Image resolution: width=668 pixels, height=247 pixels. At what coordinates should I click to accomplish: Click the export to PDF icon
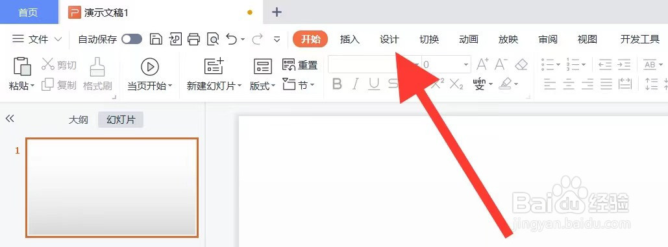click(175, 39)
